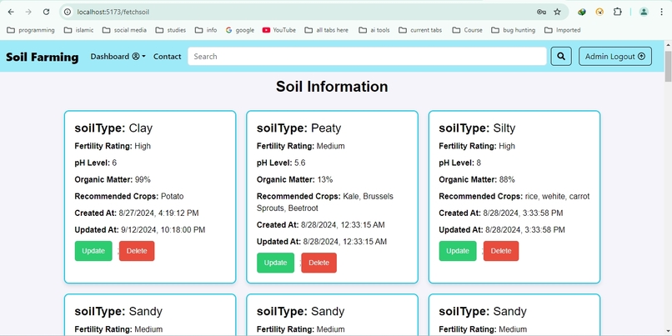Screen dimensions: 672x336
Task: Update the Clay soil card
Action: [93, 251]
